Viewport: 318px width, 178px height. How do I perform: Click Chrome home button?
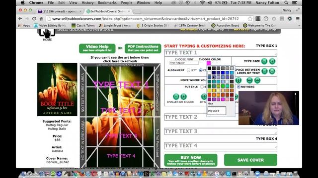(41, 19)
